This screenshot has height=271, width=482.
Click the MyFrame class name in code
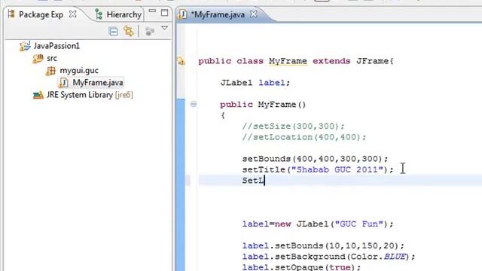click(x=288, y=61)
